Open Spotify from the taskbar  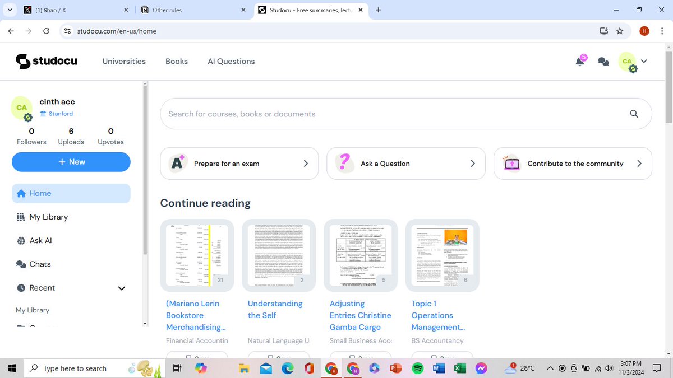click(x=417, y=368)
